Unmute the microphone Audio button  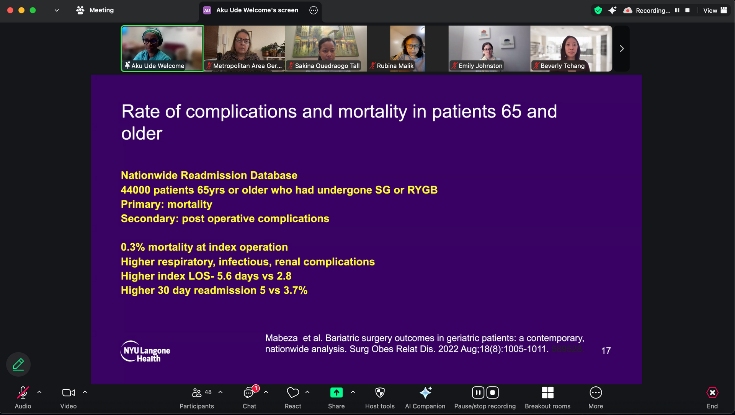23,393
